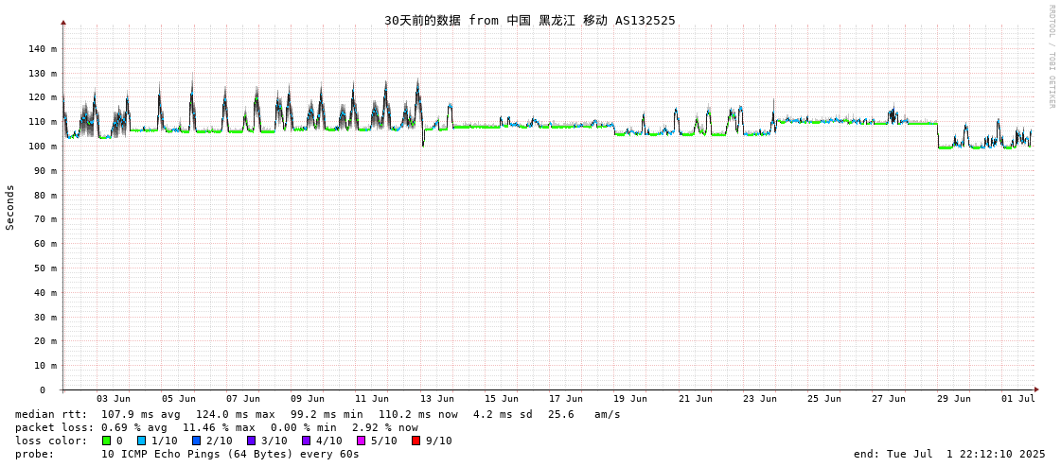Click the '70 m' y-axis label
This screenshot has width=1061, height=467.
[x=46, y=219]
